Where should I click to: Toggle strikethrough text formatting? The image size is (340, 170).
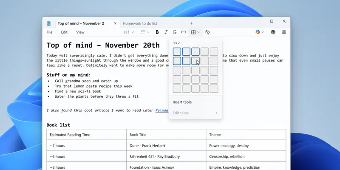click(175, 32)
